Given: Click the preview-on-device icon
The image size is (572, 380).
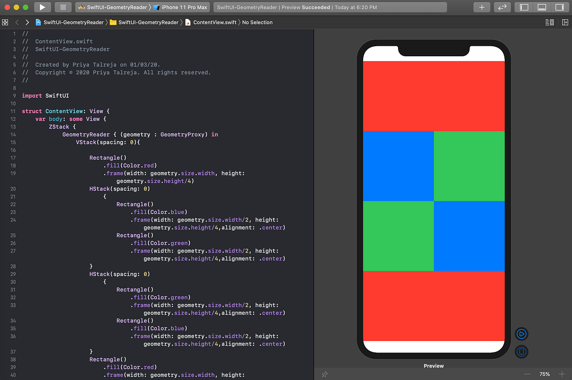Looking at the screenshot, I should pyautogui.click(x=521, y=352).
